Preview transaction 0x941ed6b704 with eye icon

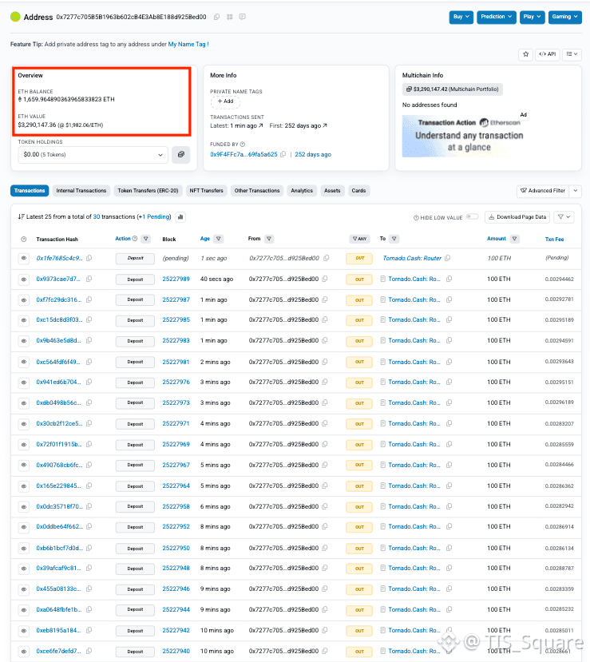pos(24,383)
